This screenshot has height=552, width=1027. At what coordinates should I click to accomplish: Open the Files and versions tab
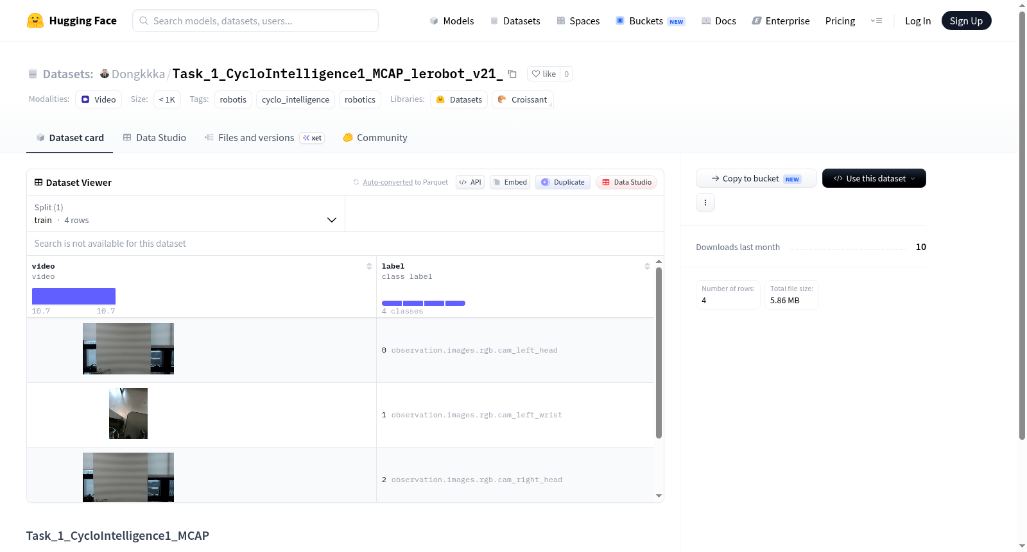[264, 138]
